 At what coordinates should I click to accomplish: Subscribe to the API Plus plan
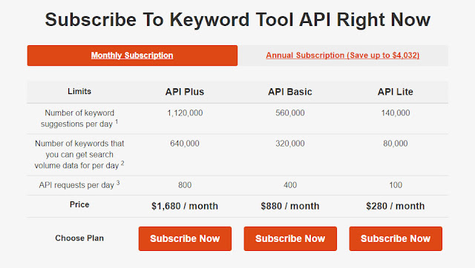coord(185,238)
